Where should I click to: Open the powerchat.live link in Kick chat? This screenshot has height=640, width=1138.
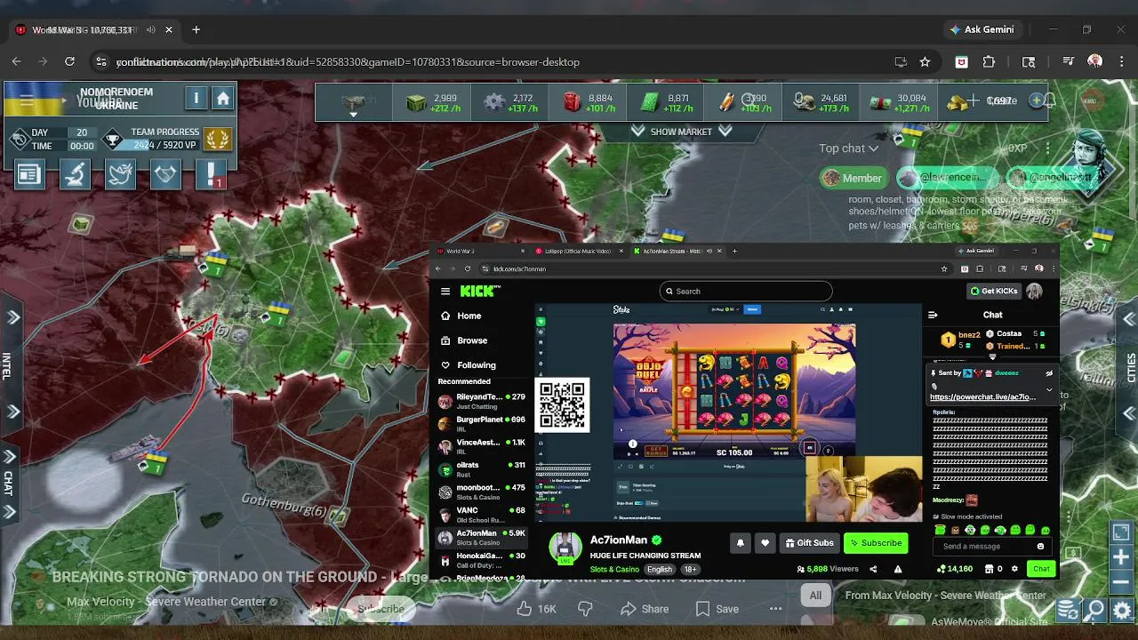click(x=982, y=397)
